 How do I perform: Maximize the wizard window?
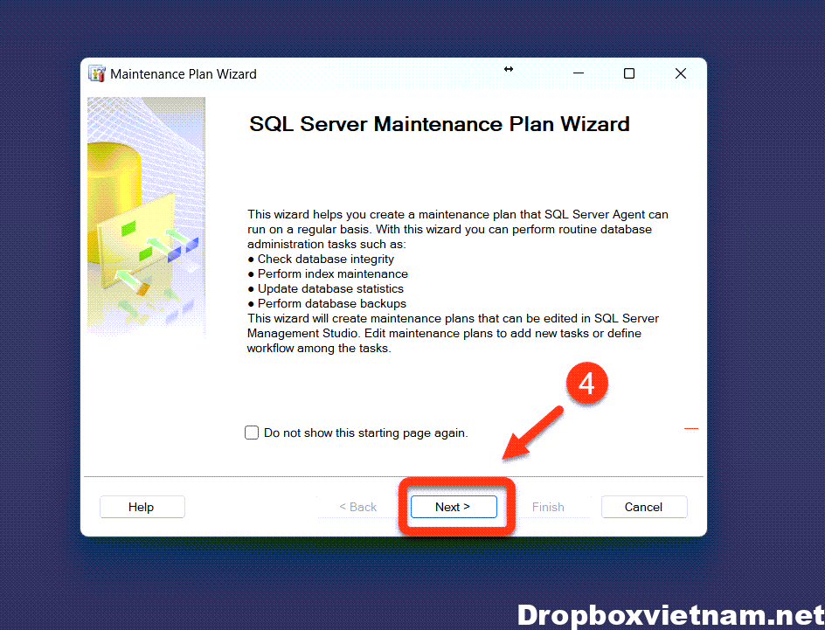coord(629,74)
